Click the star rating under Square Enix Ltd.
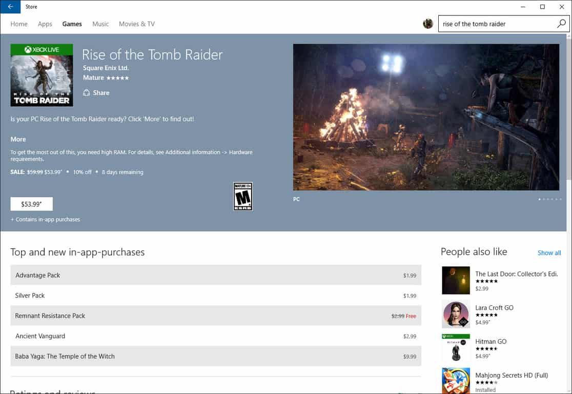The image size is (572, 394). 119,78
